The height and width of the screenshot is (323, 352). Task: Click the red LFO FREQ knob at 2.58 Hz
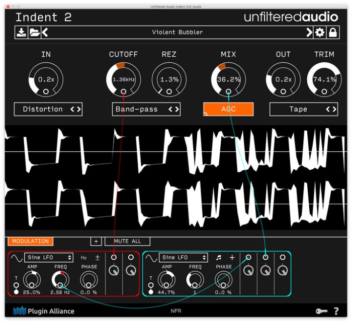click(x=60, y=279)
